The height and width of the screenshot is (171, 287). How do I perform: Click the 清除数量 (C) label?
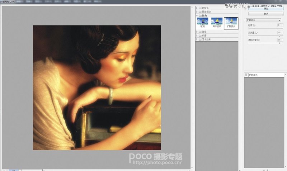pyautogui.click(x=254, y=40)
